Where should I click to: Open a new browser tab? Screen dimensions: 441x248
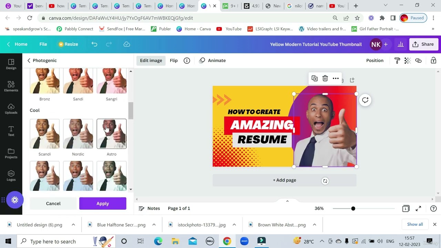(356, 6)
